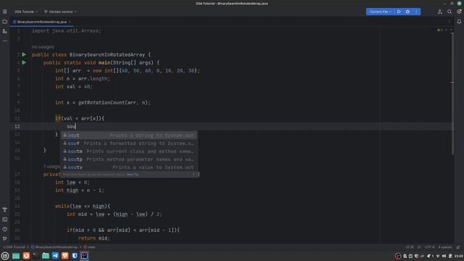This screenshot has width=464, height=261.
Task: Open the Structure tool window icon
Action: tap(5, 31)
